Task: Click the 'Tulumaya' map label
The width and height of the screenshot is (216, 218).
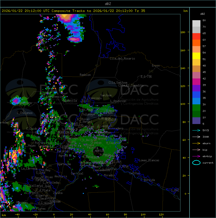Action: 89,114
